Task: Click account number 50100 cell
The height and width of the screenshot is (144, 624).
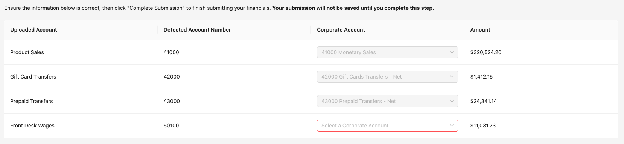Action: pos(171,126)
